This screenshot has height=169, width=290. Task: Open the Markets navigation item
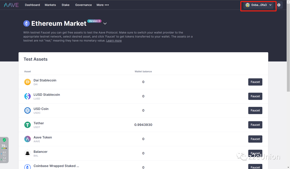[50, 5]
